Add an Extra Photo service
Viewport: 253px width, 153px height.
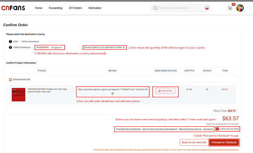click(x=165, y=91)
